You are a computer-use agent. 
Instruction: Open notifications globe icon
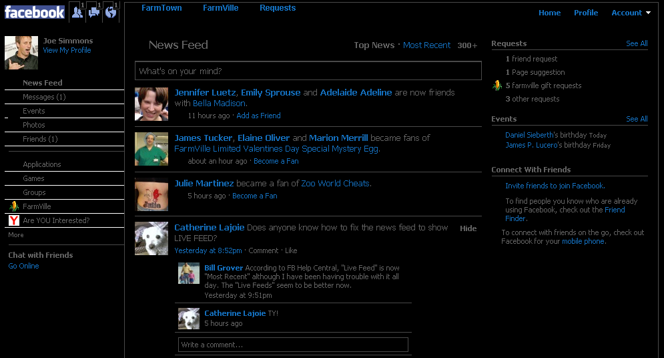[x=111, y=12]
